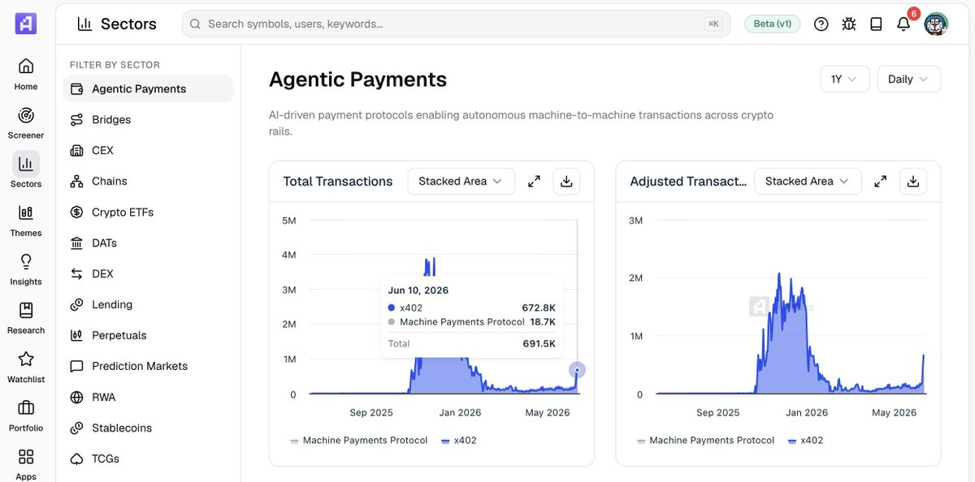Open the help question-mark icon
Image resolution: width=975 pixels, height=482 pixels.
pos(821,24)
